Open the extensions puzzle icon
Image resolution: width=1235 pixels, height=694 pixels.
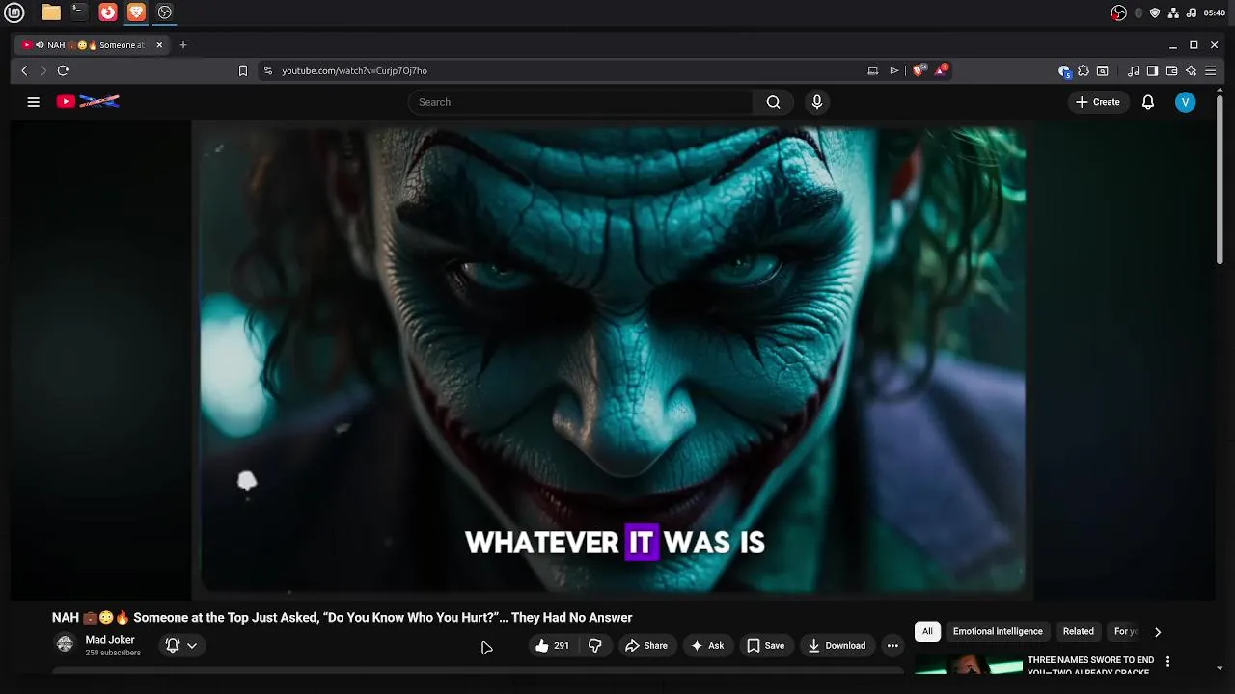(1084, 70)
